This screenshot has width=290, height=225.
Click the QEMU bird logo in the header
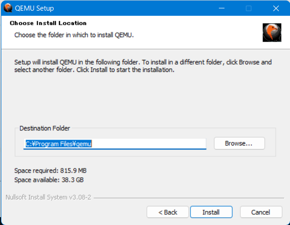coord(272,32)
